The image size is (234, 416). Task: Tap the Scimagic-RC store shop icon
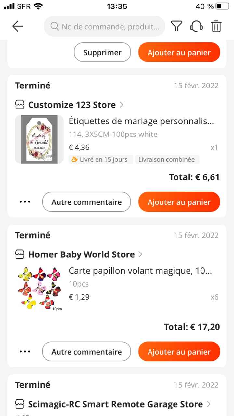pyautogui.click(x=20, y=404)
